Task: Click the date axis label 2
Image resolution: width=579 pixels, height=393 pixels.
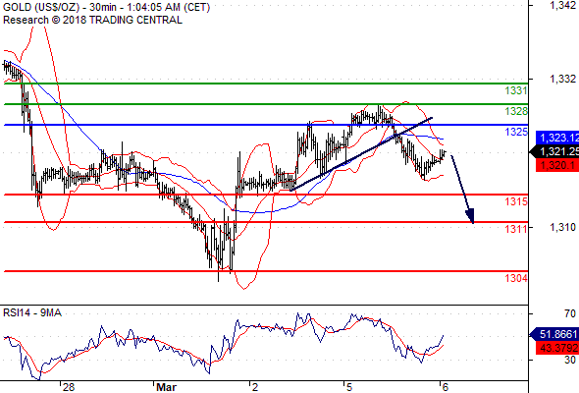Action: (255, 387)
